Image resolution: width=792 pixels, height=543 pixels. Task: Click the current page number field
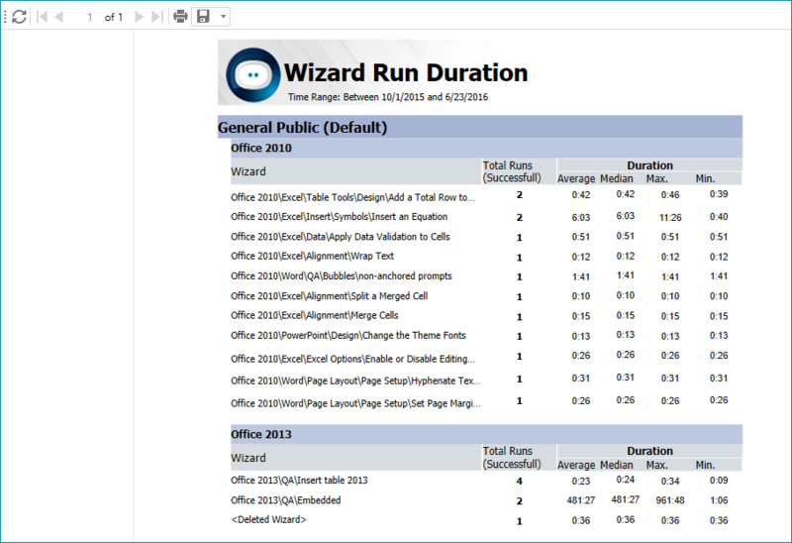(89, 17)
